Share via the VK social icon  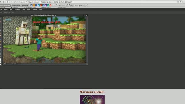32,5
